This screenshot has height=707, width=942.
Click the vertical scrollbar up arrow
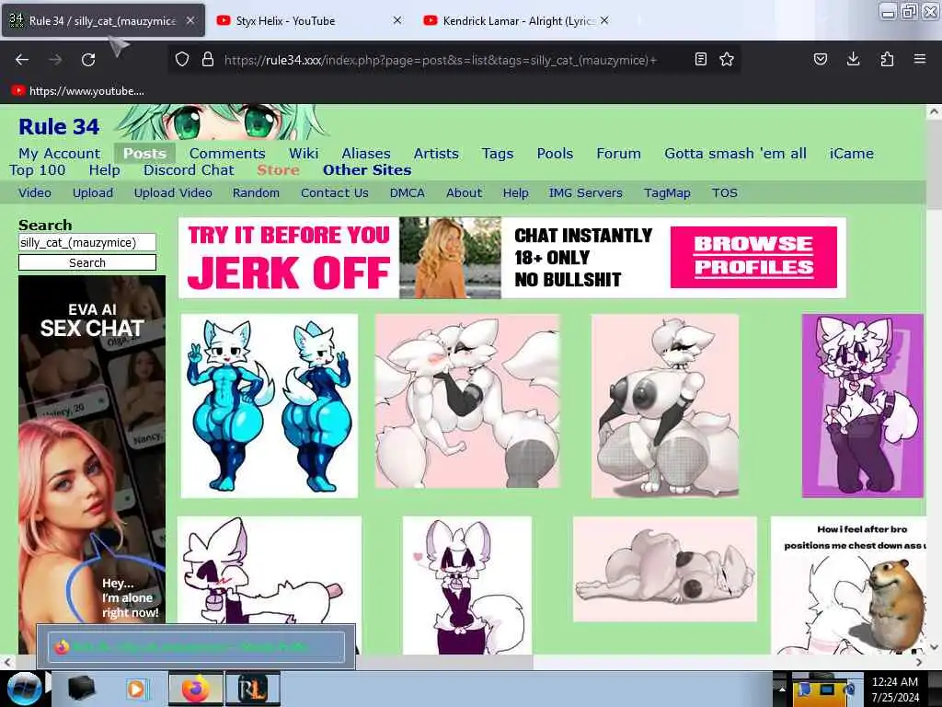[934, 111]
